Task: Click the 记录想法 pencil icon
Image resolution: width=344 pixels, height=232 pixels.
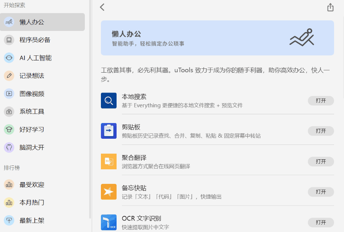Action: pos(9,76)
